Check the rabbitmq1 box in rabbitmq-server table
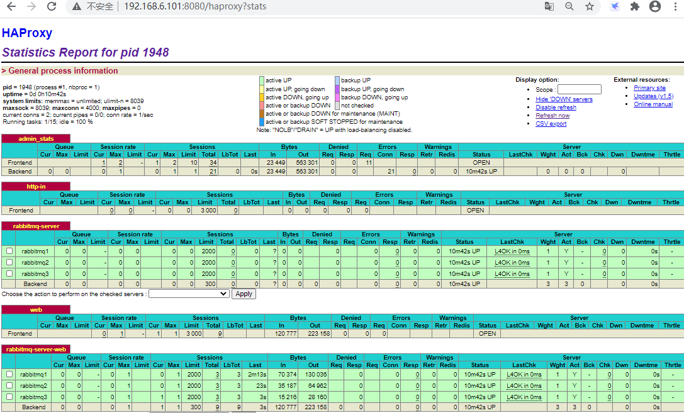This screenshot has height=413, width=684. tap(9, 251)
